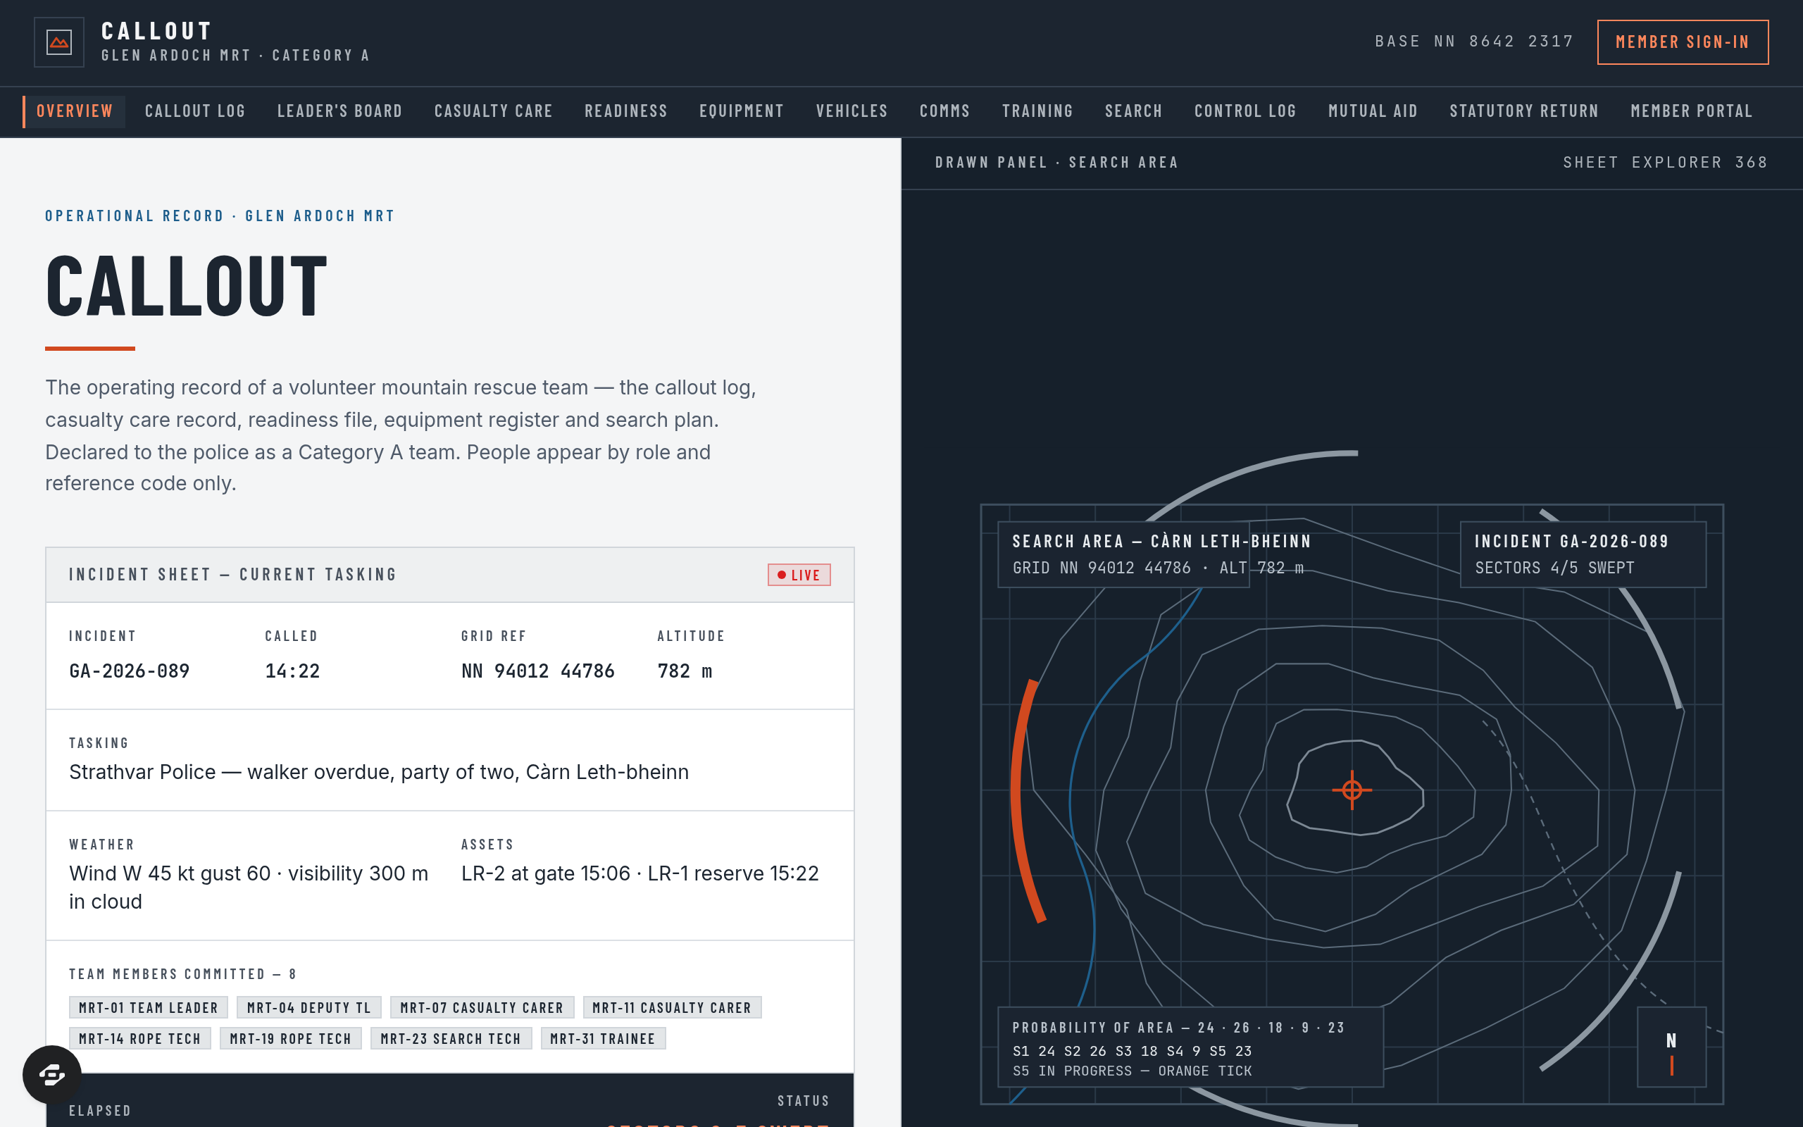Image resolution: width=1803 pixels, height=1127 pixels.
Task: Click the MRT-23 Search Tech tag
Action: coord(451,1038)
